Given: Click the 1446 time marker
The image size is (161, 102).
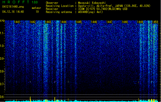Looking at the screenshot, I should click(x=94, y=22).
